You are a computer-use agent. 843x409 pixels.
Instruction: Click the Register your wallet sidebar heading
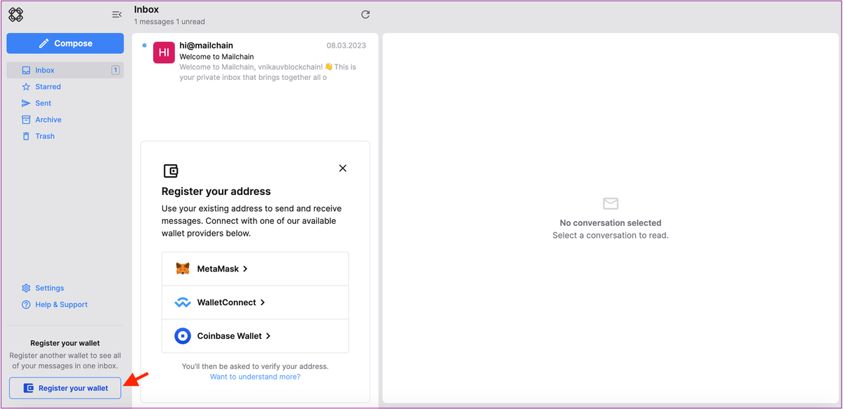tap(65, 343)
